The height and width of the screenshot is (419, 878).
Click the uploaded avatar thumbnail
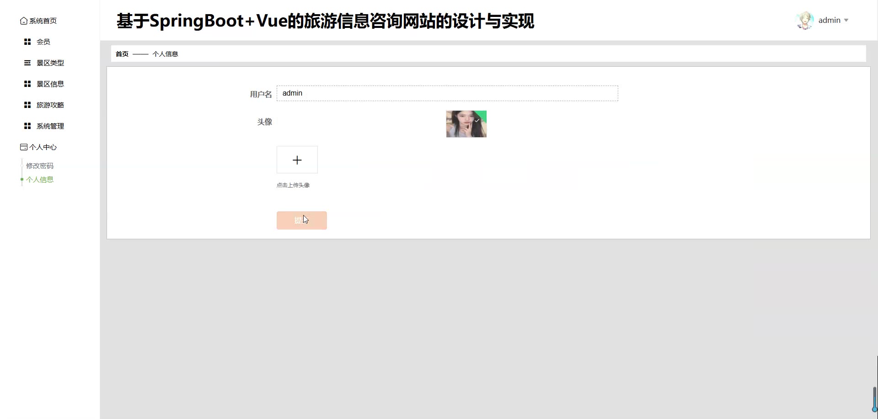466,124
